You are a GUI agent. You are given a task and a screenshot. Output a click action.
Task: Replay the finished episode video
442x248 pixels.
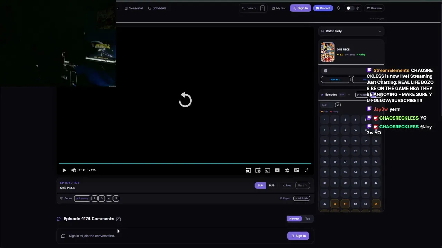[185, 100]
